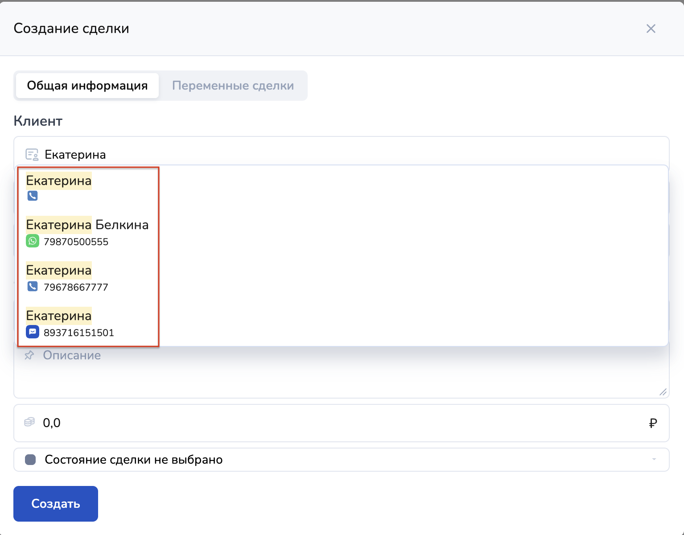The image size is (684, 535).
Task: Click the coins icon in amount field
Action: click(x=29, y=422)
